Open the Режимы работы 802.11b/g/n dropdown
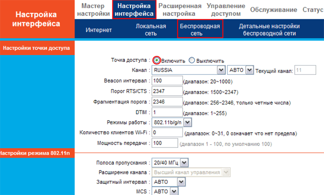The width and height of the screenshot is (324, 195). tap(172, 122)
